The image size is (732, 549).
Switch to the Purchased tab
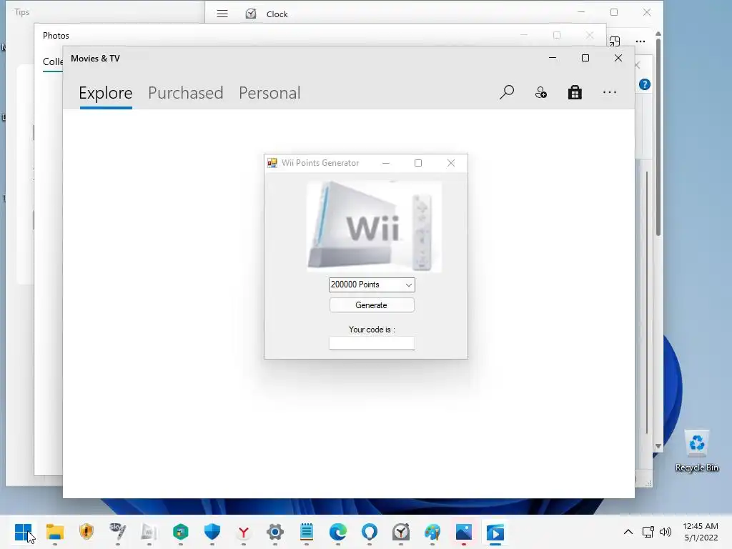pos(185,93)
